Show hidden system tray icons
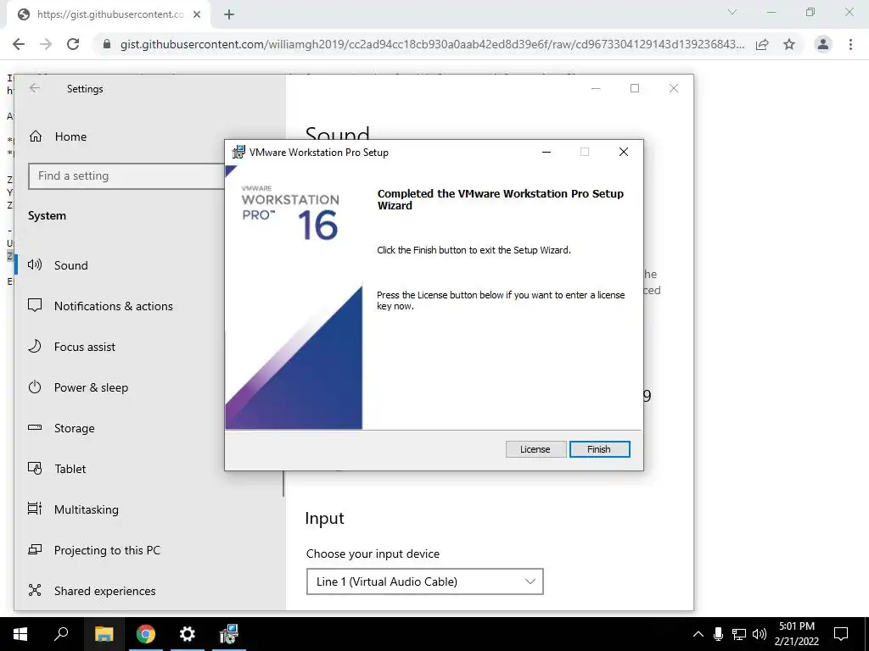The image size is (869, 651). coord(698,634)
